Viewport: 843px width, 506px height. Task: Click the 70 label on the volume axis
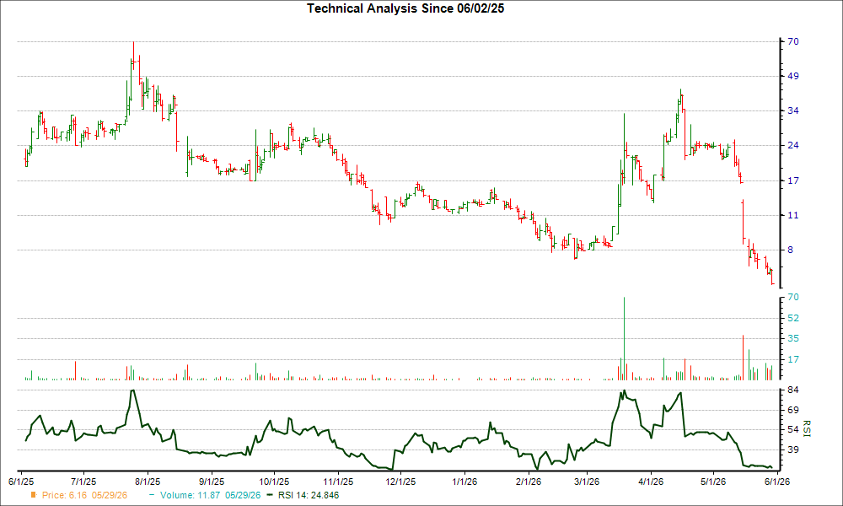(x=793, y=298)
